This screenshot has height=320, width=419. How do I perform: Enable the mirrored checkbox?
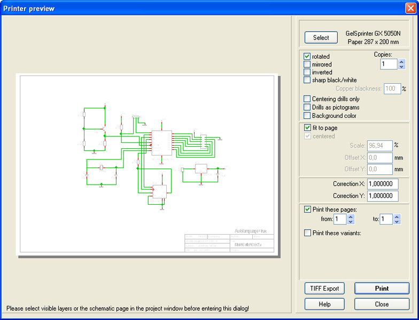pyautogui.click(x=307, y=64)
